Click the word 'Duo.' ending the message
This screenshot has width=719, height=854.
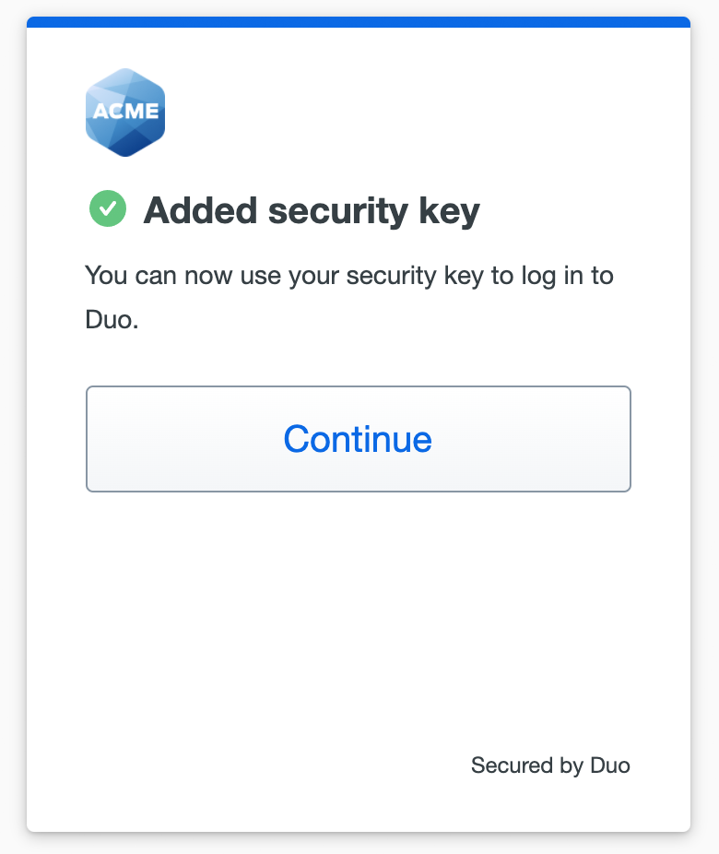click(x=112, y=323)
